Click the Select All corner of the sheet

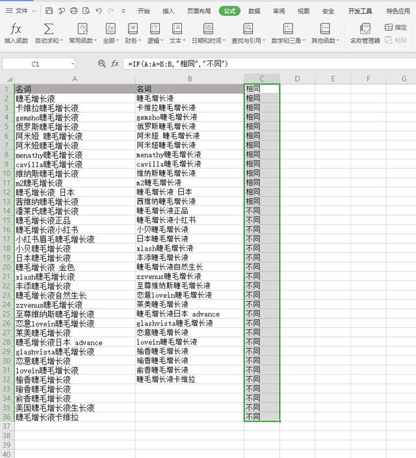[8, 79]
